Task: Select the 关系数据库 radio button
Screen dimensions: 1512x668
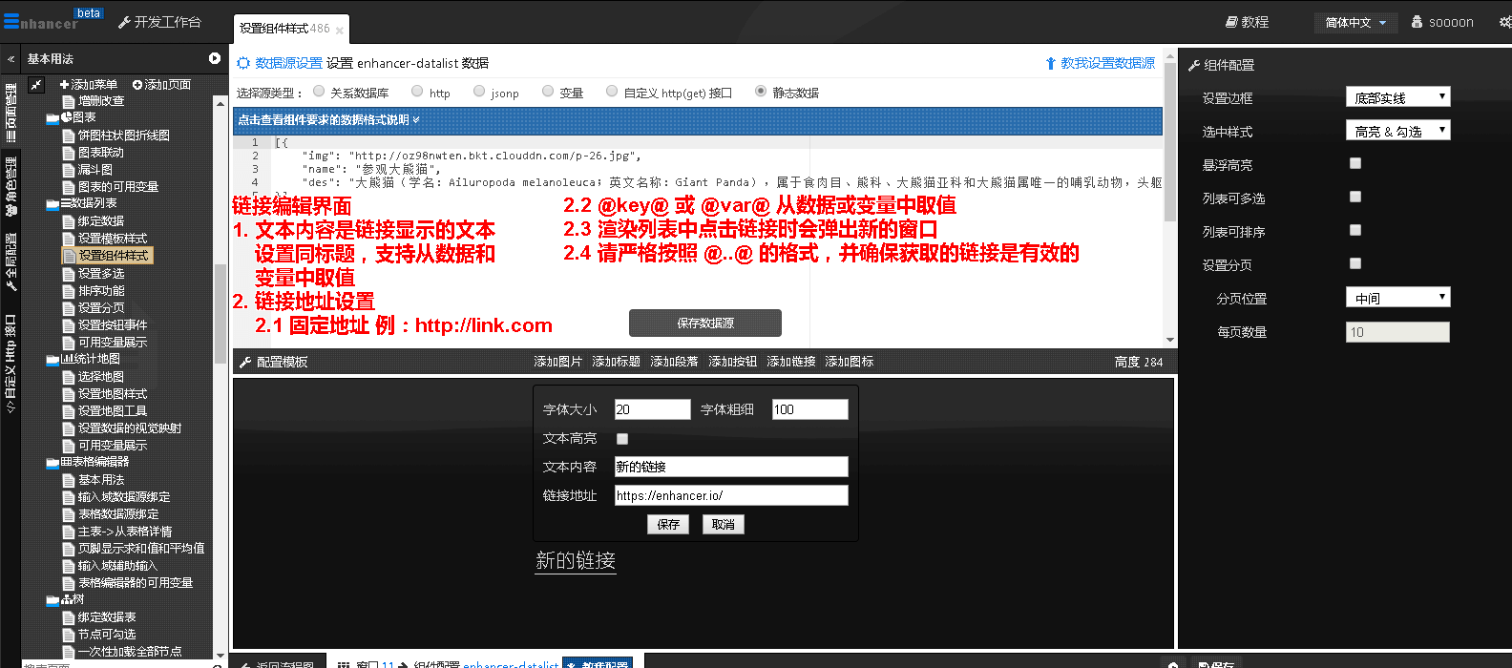Action: (319, 92)
